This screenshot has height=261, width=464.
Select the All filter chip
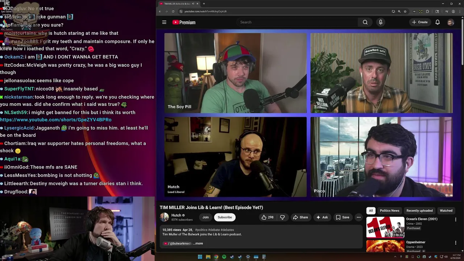(x=371, y=211)
